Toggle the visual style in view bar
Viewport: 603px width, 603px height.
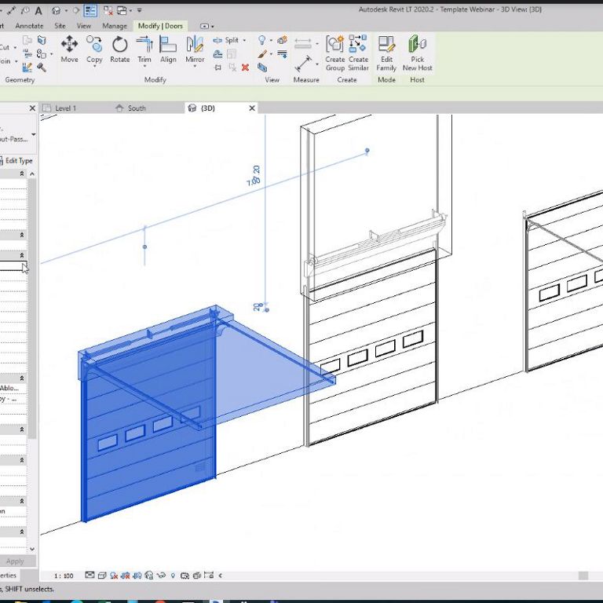[x=104, y=576]
